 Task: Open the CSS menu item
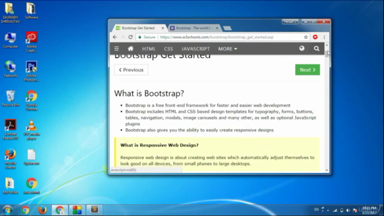169,49
